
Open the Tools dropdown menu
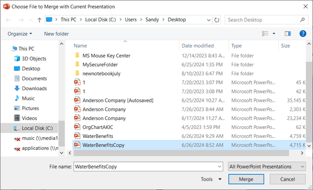tap(211, 179)
